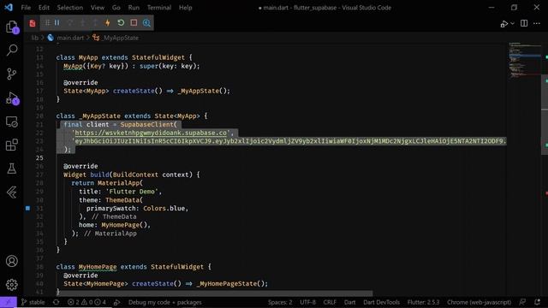Open the Run menu
The image size is (548, 308).
coord(134,8)
